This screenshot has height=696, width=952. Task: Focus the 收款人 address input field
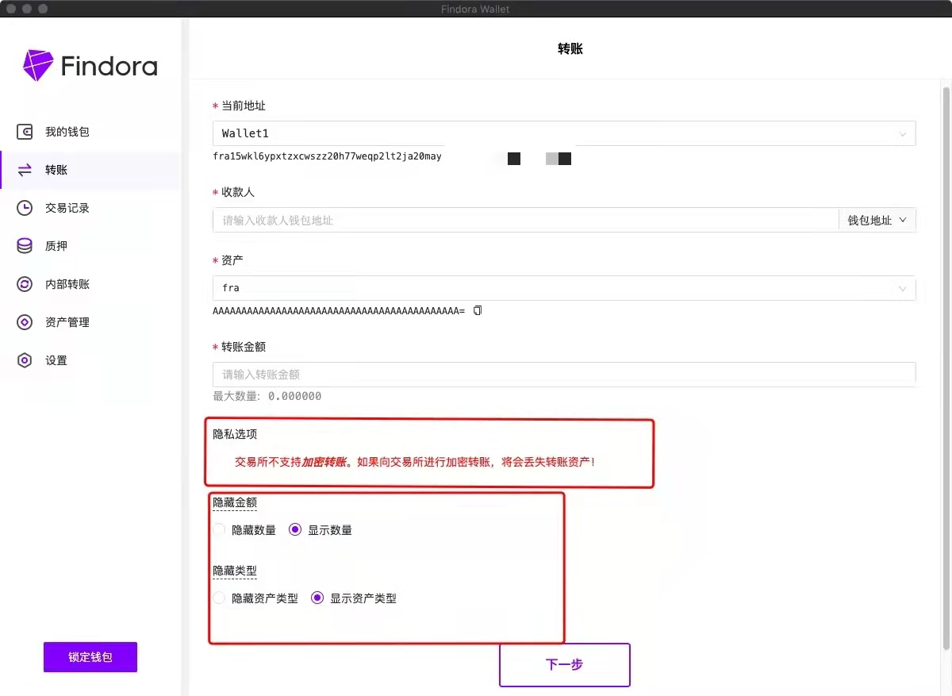tap(525, 220)
